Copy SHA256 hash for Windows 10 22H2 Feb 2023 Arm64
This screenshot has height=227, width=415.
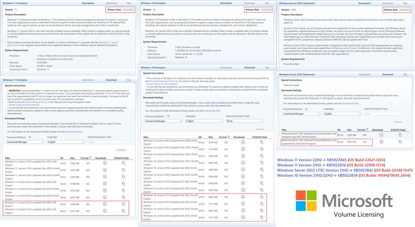262,210
